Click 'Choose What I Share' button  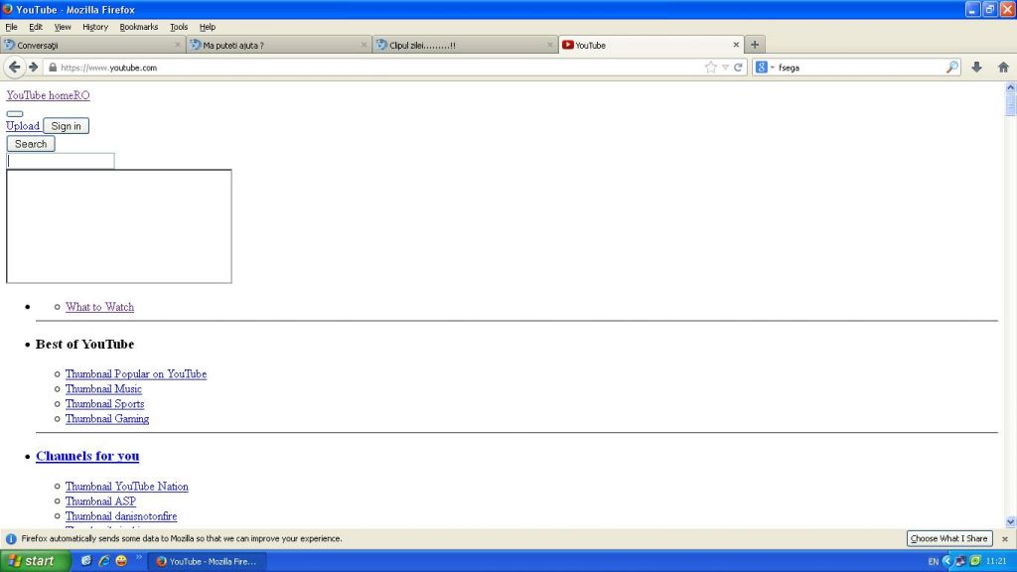coord(948,539)
